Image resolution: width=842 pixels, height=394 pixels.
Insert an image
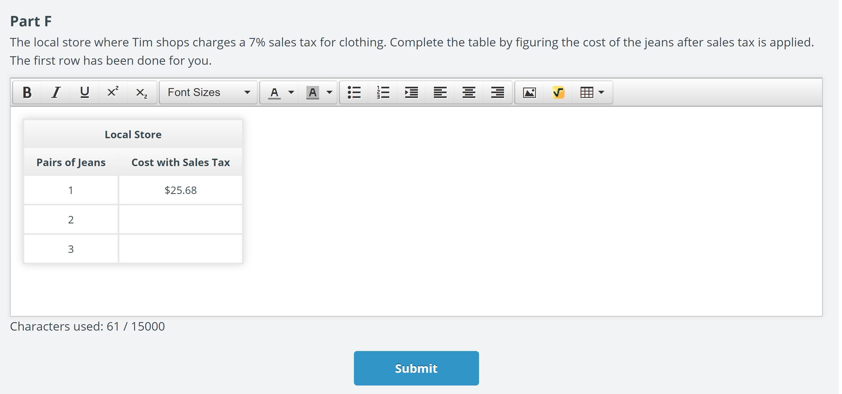pos(529,92)
